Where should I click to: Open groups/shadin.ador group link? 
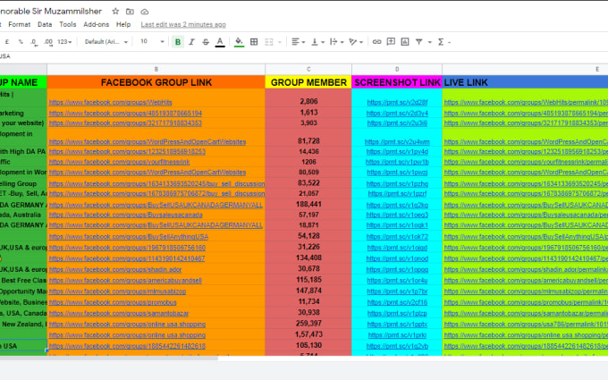pos(115,269)
